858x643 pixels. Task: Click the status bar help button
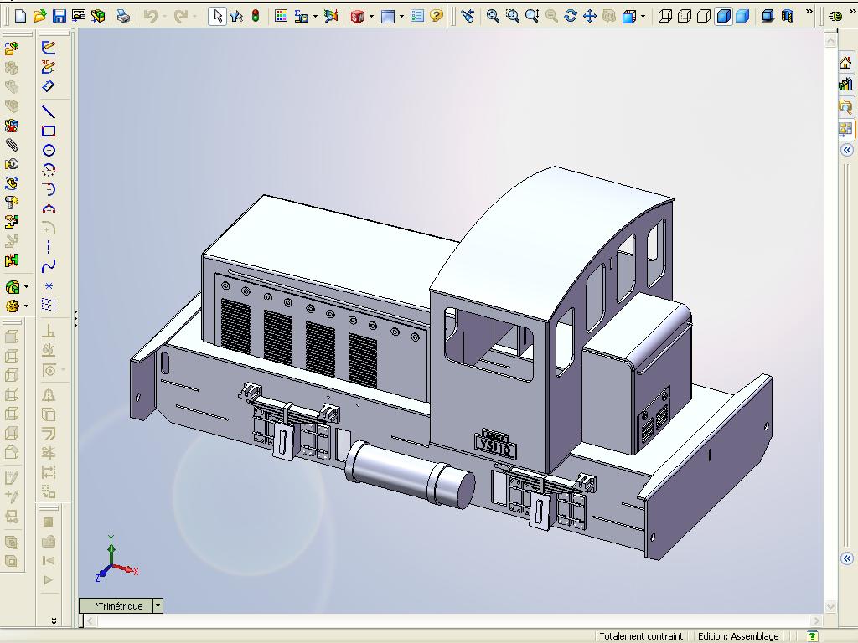coord(813,636)
